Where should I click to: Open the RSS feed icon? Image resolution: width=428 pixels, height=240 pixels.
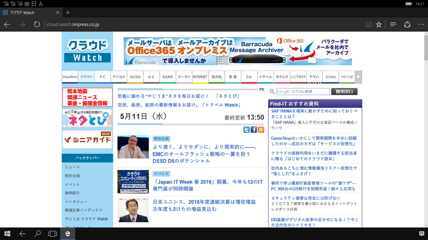(261, 130)
